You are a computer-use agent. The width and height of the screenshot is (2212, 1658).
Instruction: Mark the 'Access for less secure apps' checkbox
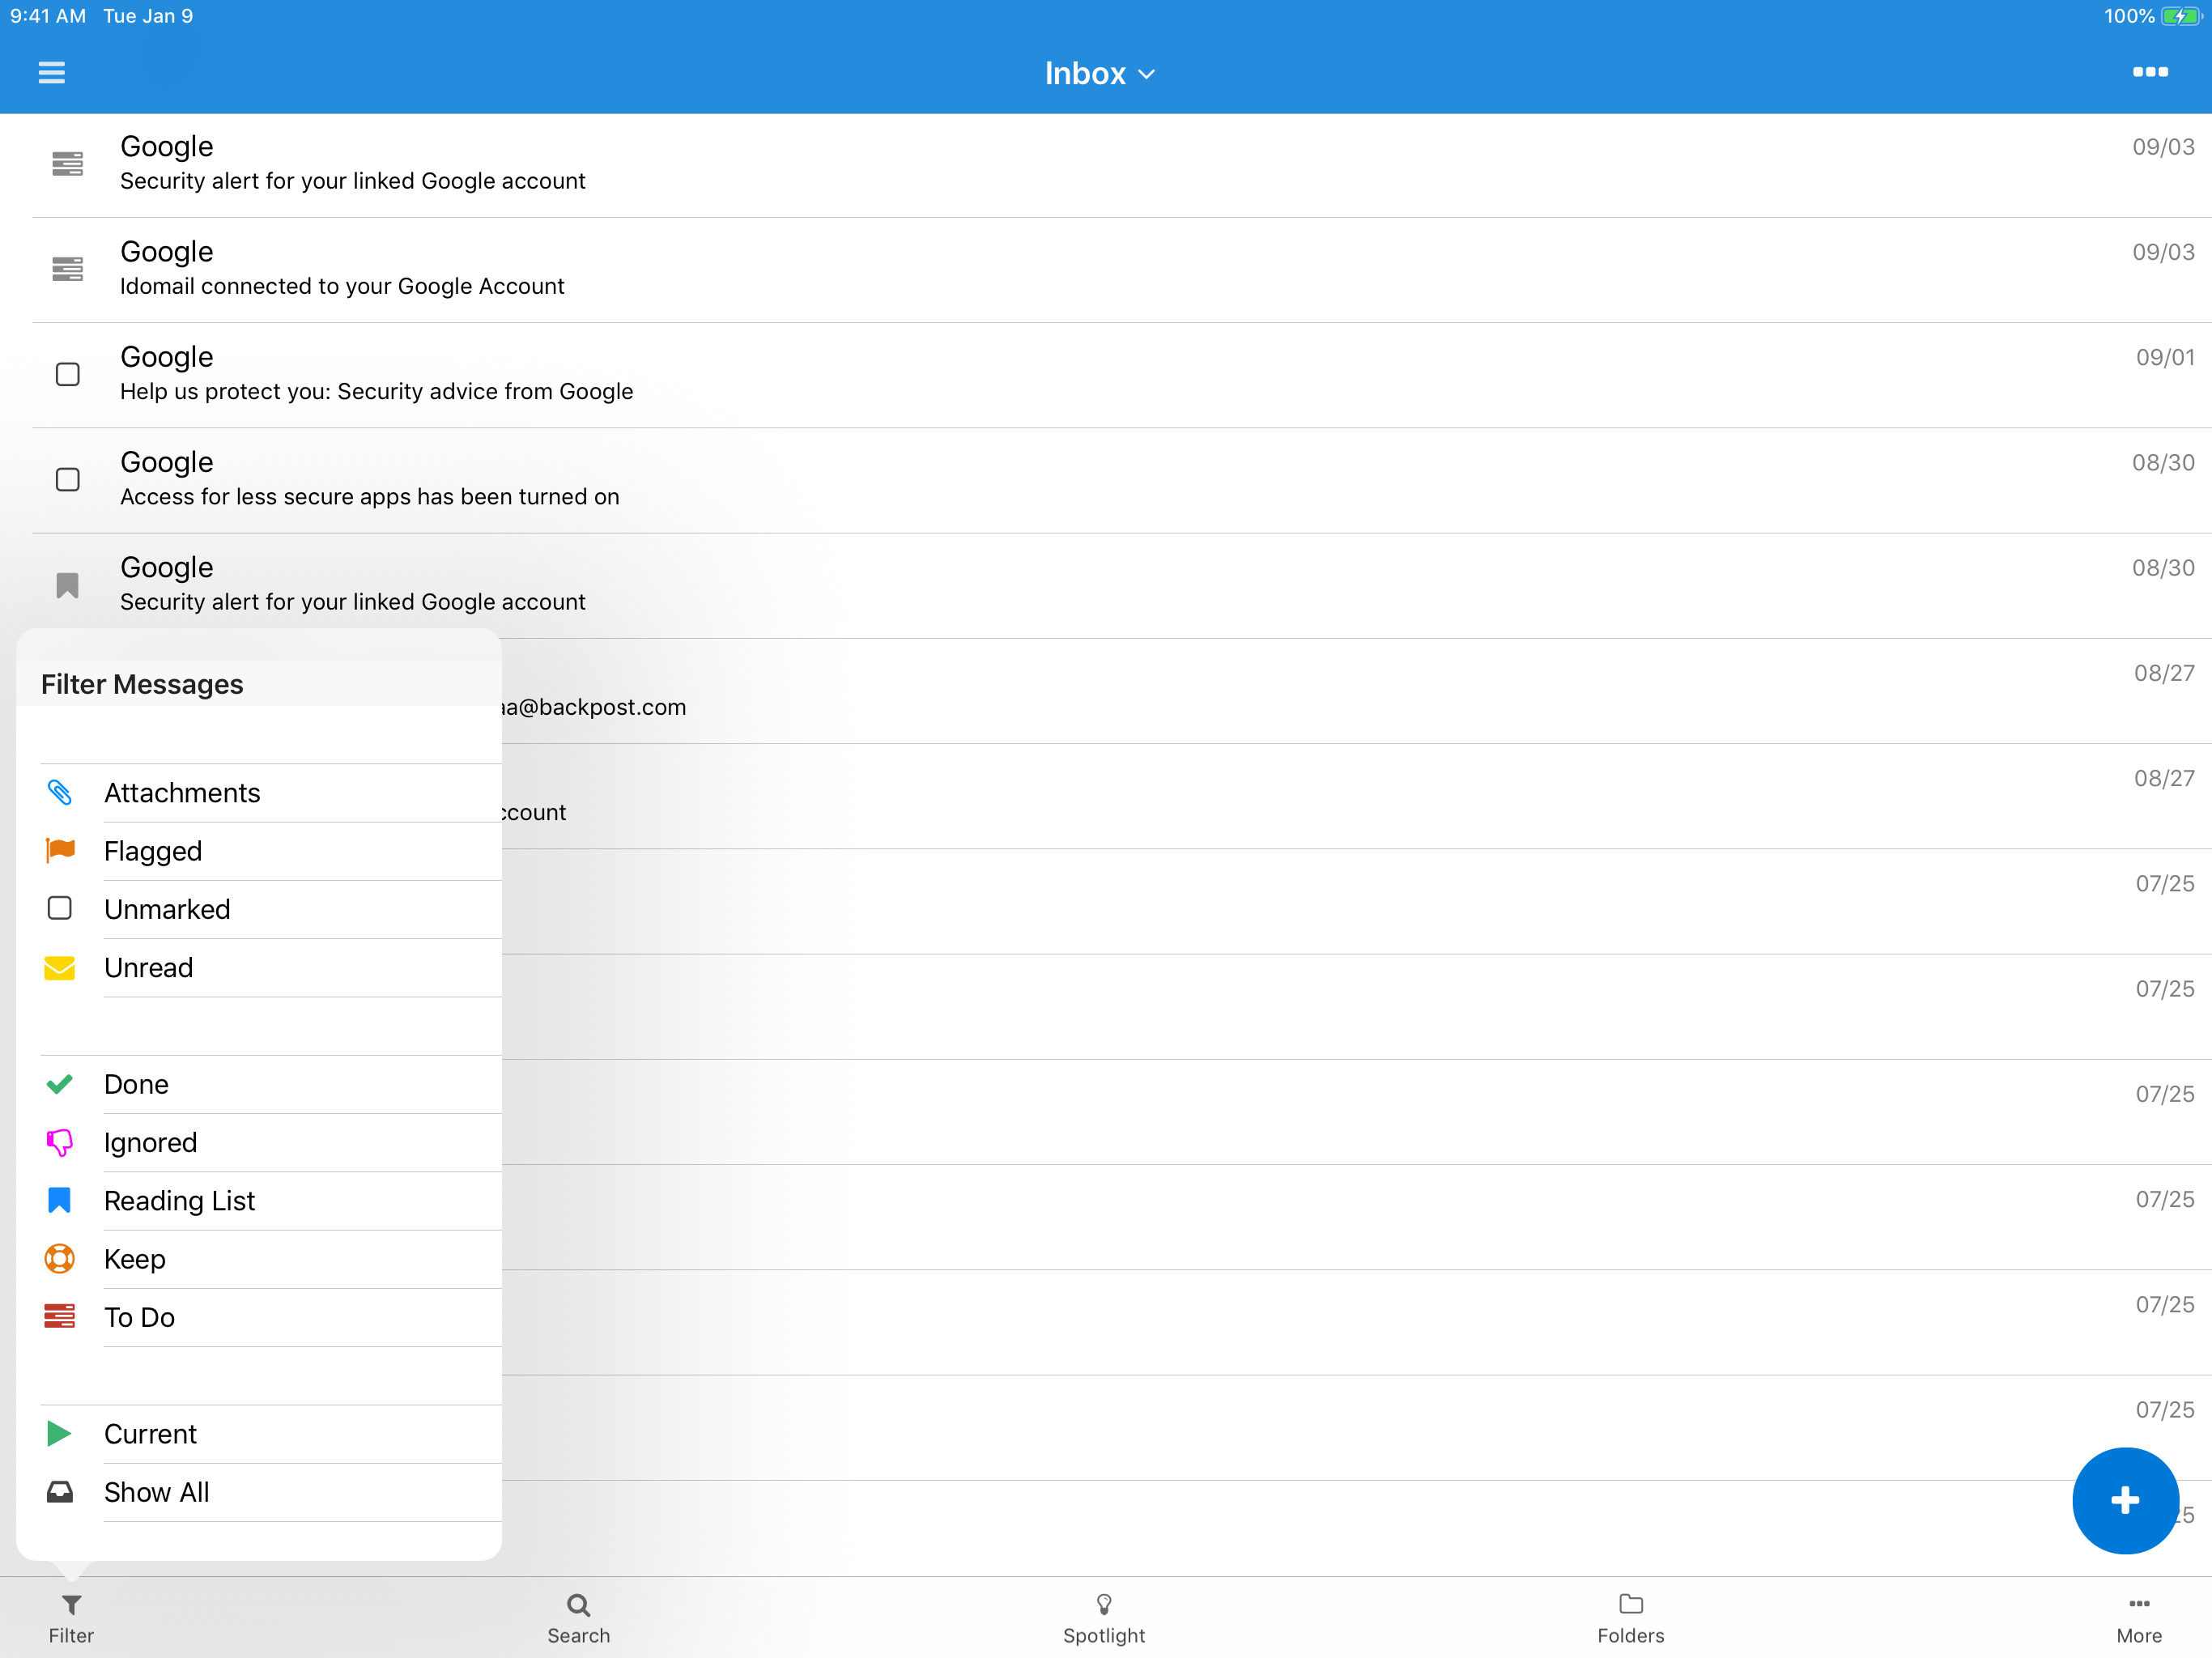[x=67, y=479]
